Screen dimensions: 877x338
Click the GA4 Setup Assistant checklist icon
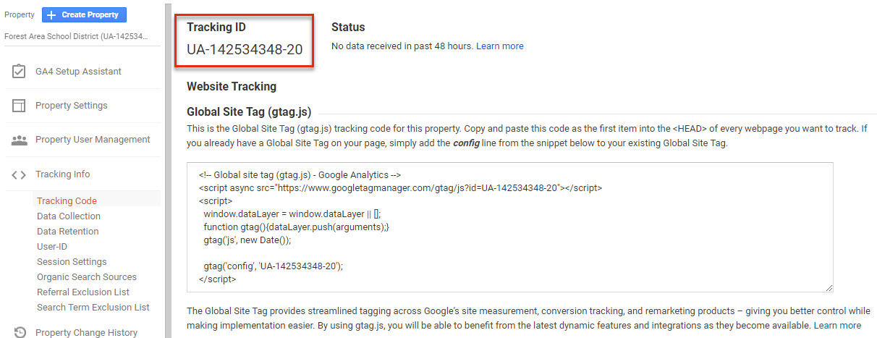(x=19, y=72)
